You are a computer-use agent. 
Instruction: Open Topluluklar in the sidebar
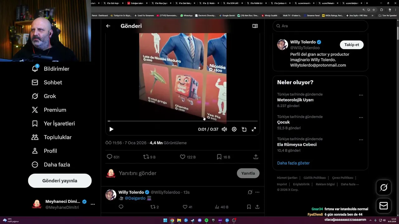tap(52, 137)
